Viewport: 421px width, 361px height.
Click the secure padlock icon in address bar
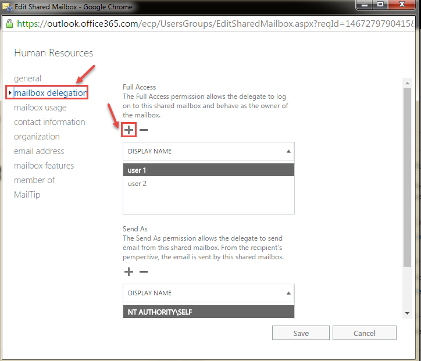(10, 24)
